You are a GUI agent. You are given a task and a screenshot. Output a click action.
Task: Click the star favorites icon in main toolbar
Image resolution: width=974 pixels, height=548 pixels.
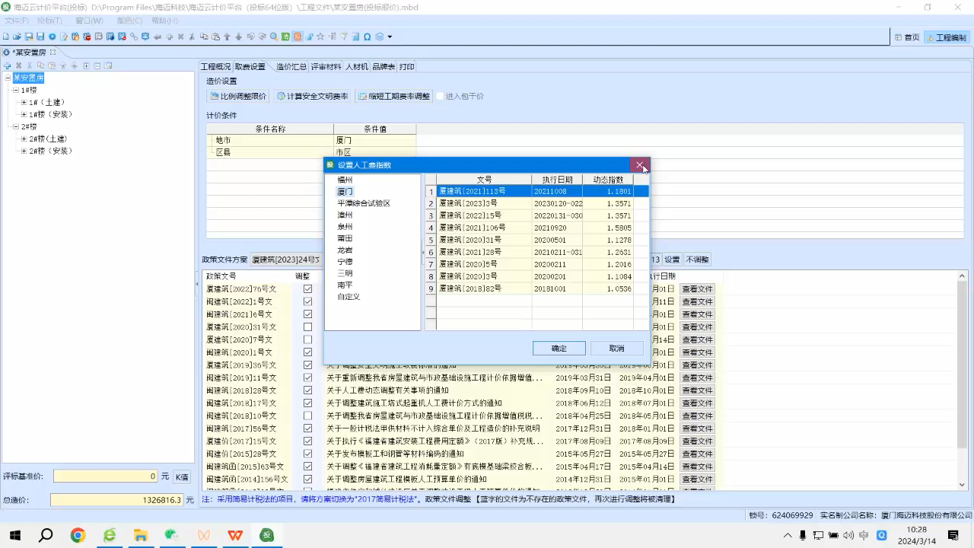(320, 37)
